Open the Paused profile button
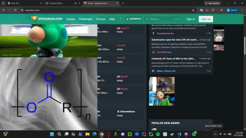The image size is (246, 138). pos(232,10)
